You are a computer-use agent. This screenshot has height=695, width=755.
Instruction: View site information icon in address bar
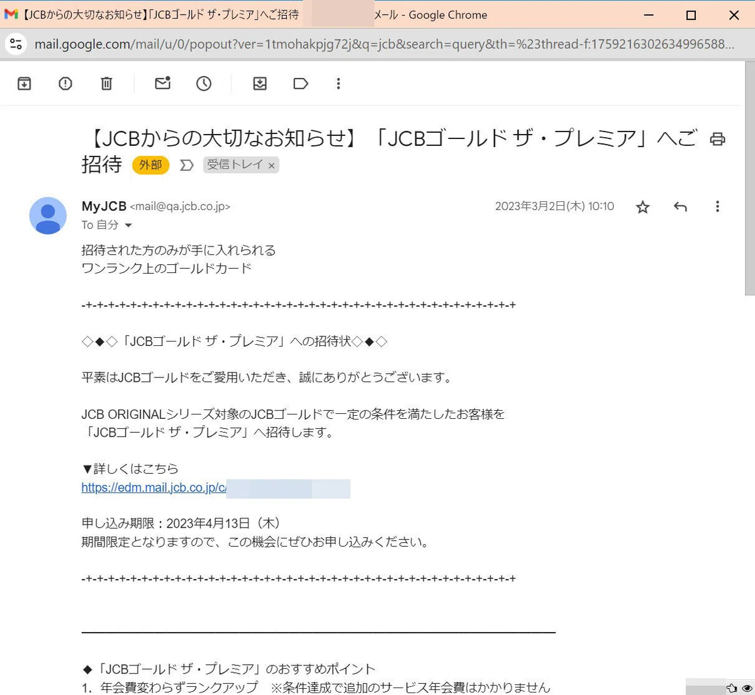coord(16,44)
